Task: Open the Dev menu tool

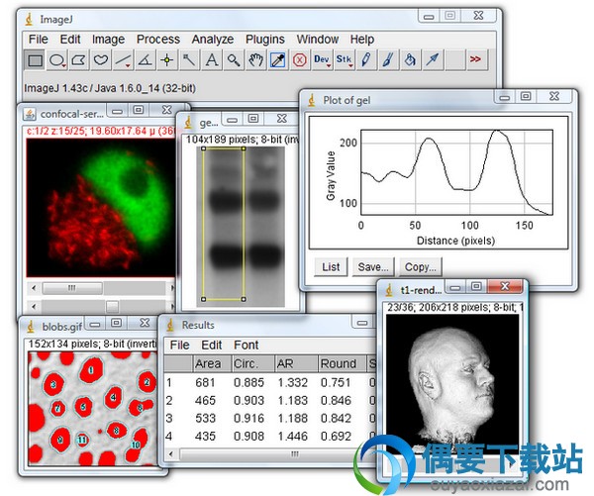Action: (x=322, y=59)
